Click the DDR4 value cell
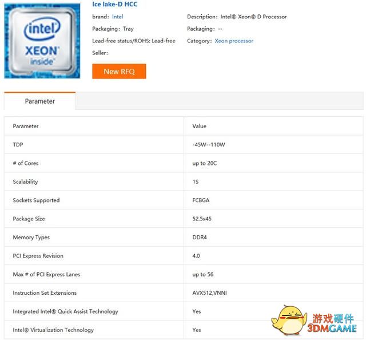 (273, 237)
